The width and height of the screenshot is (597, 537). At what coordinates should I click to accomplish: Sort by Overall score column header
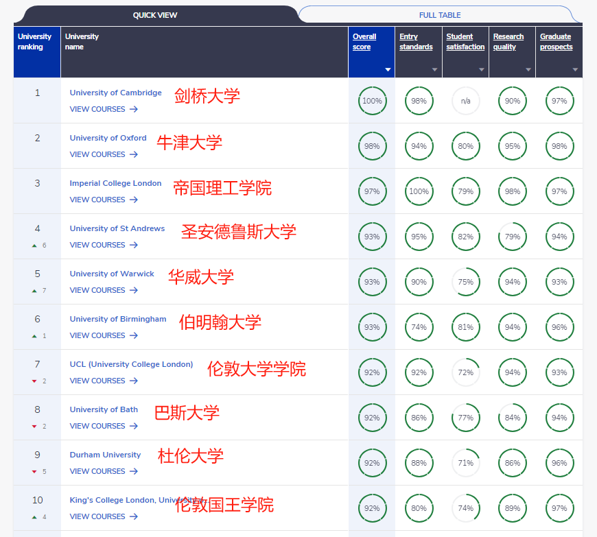pyautogui.click(x=364, y=41)
